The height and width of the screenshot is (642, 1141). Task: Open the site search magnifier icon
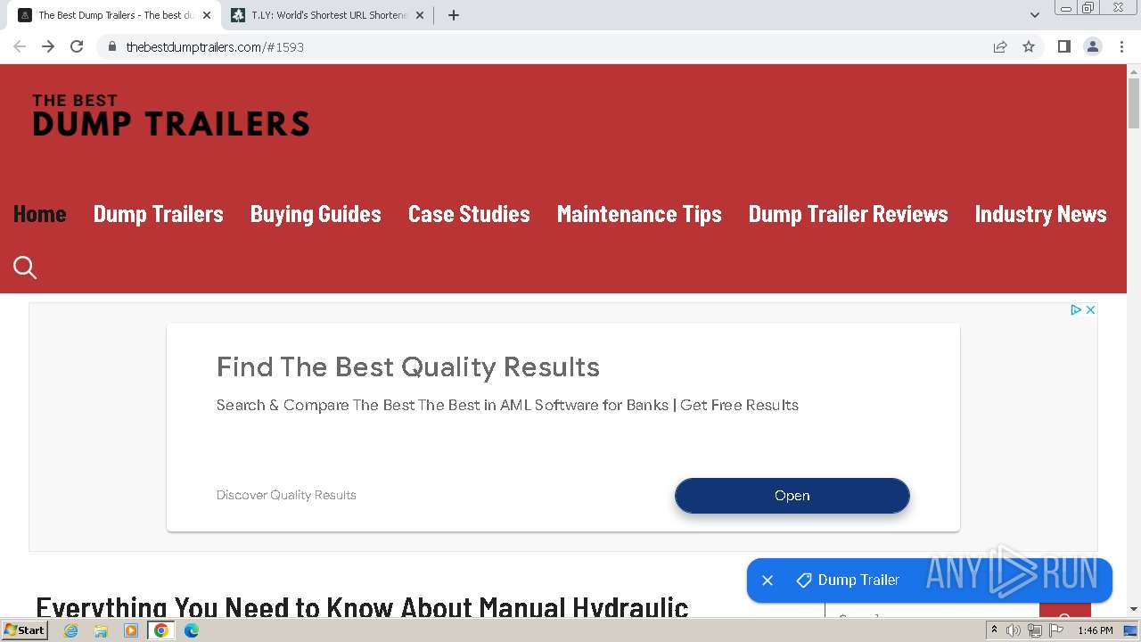[x=25, y=267]
